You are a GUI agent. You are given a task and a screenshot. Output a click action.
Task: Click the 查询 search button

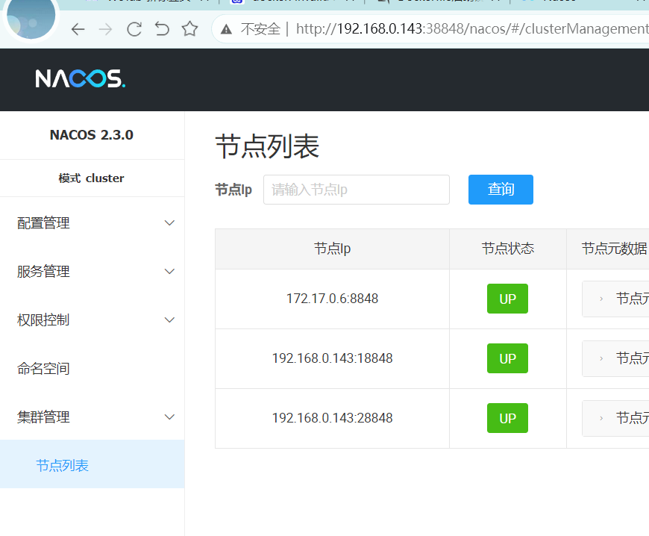(x=501, y=190)
